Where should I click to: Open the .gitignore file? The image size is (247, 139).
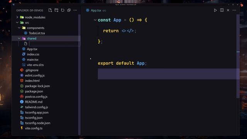coord(32,70)
